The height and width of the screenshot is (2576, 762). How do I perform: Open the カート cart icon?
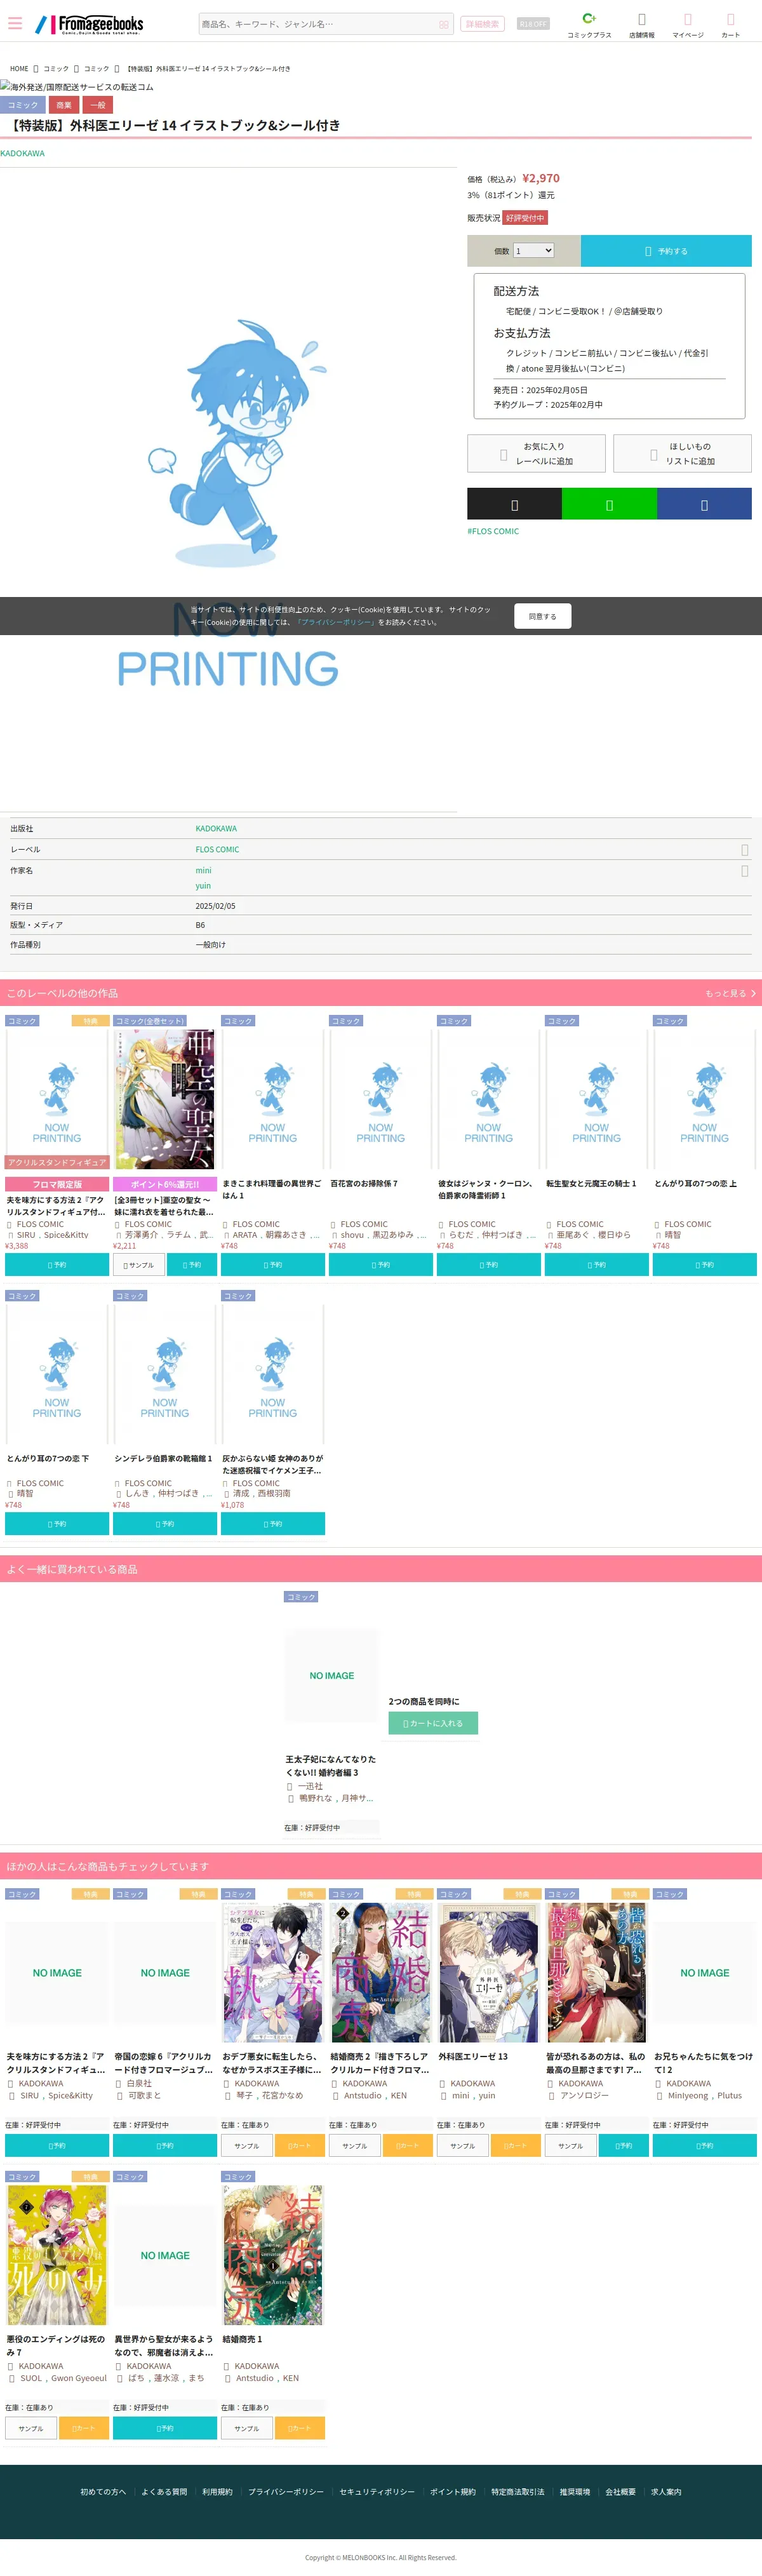731,25
